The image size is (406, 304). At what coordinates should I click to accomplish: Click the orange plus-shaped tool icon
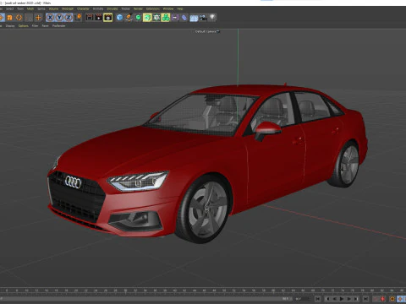38,18
